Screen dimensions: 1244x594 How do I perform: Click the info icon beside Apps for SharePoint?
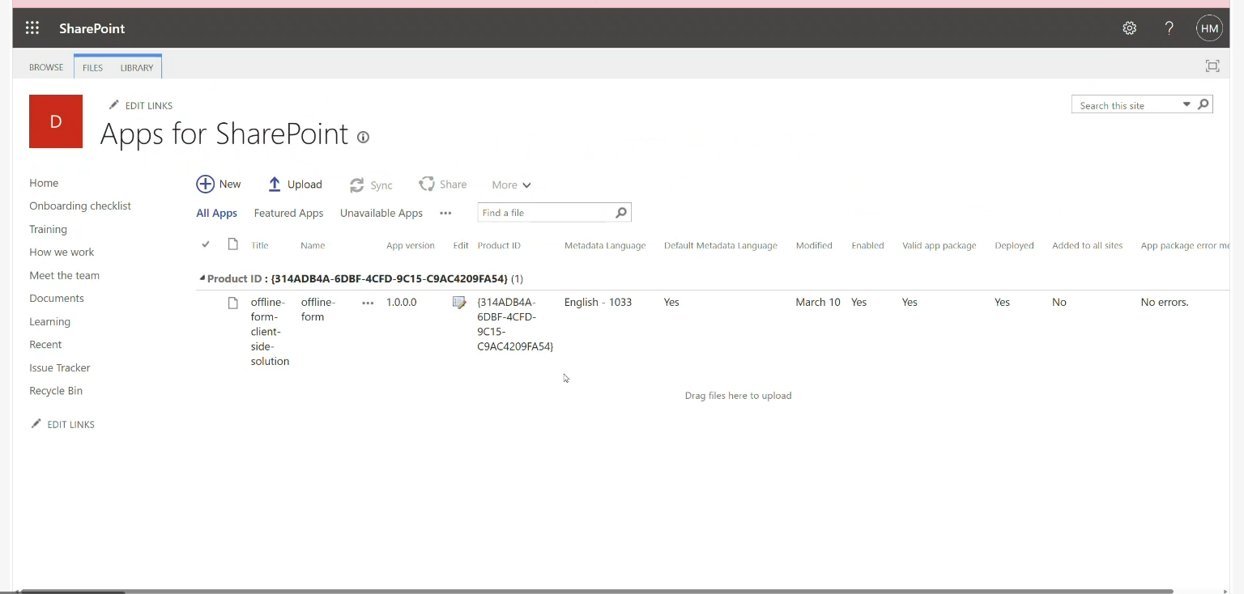click(x=363, y=137)
